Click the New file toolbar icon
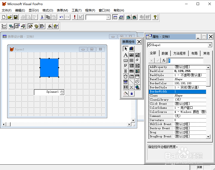This screenshot has width=215, height=170. (x=4, y=17)
